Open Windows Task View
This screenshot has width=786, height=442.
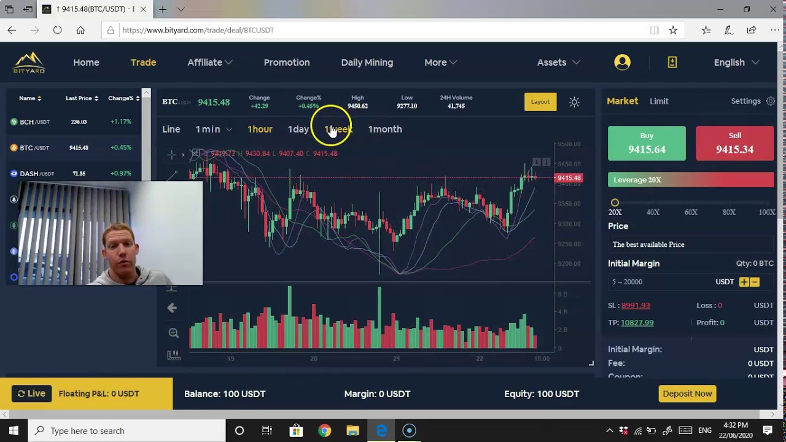click(267, 430)
